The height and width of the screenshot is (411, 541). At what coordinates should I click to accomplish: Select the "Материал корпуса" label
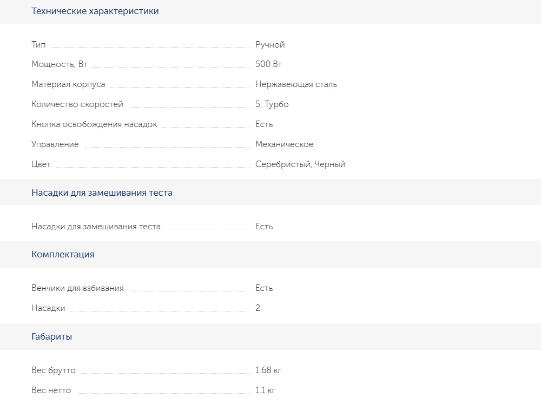coord(68,84)
